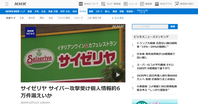Open ranking 5 小泉農相 コメ増産 article
Screen dimensions: 198x104
coord(157,88)
